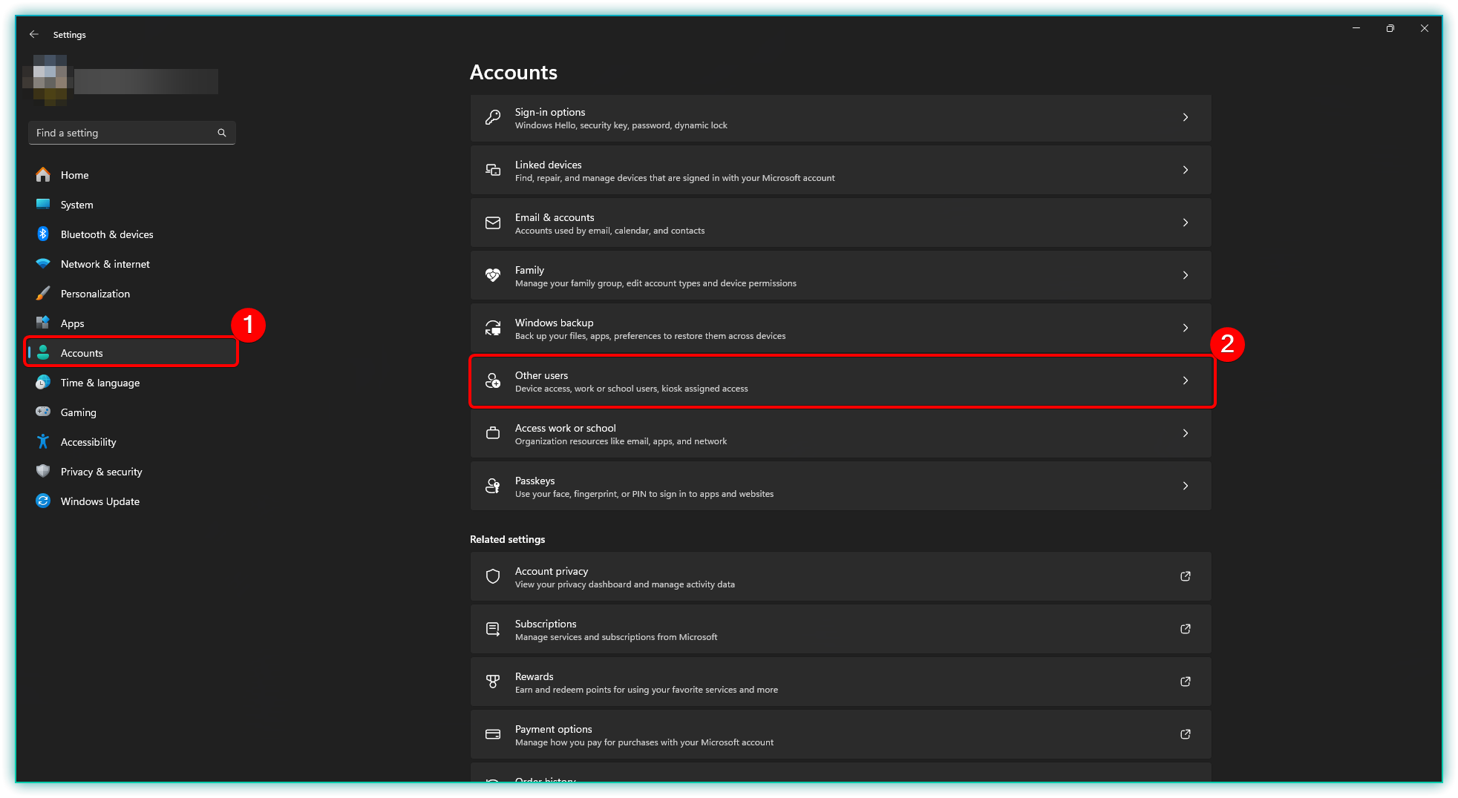Select Windows Update in the sidebar
This screenshot has height=798, width=1458.
click(99, 501)
